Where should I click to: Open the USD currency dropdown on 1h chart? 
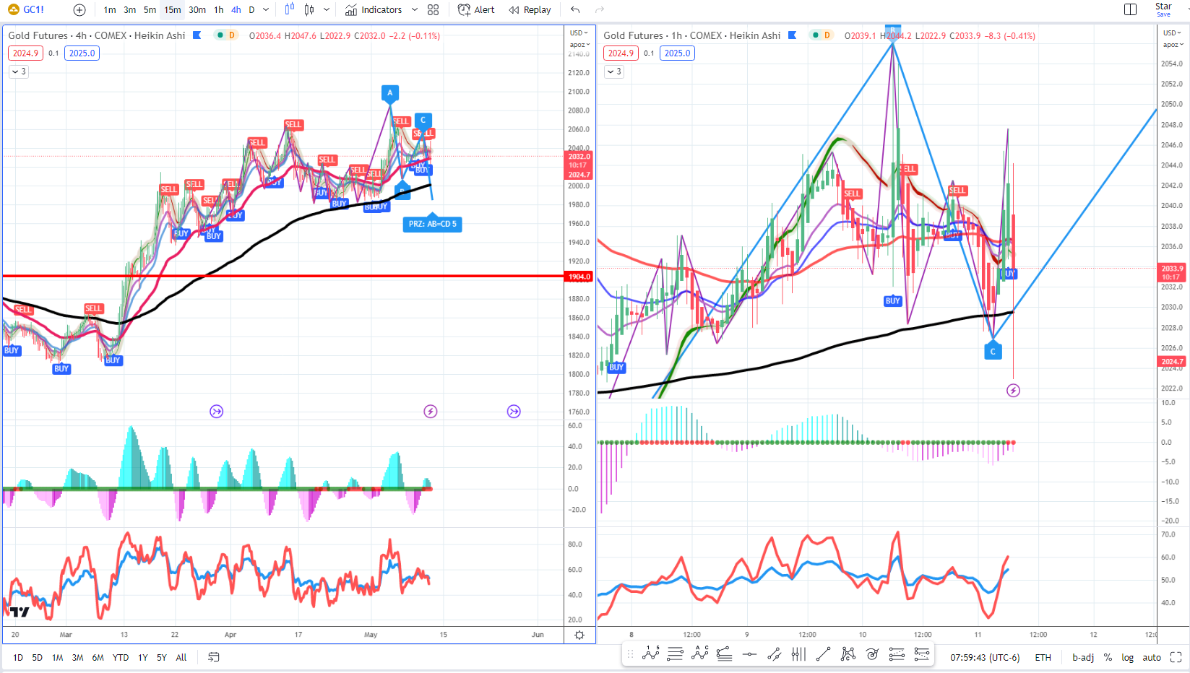tap(1173, 32)
